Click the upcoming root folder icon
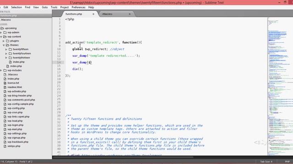The image size is (293, 164). (x=2, y=28)
